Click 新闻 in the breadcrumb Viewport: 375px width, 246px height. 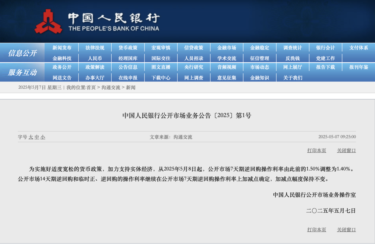click(131, 87)
